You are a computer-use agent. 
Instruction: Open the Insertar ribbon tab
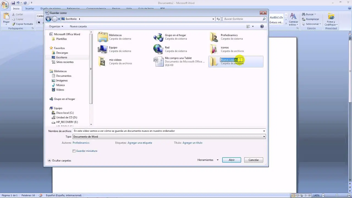click(x=30, y=9)
